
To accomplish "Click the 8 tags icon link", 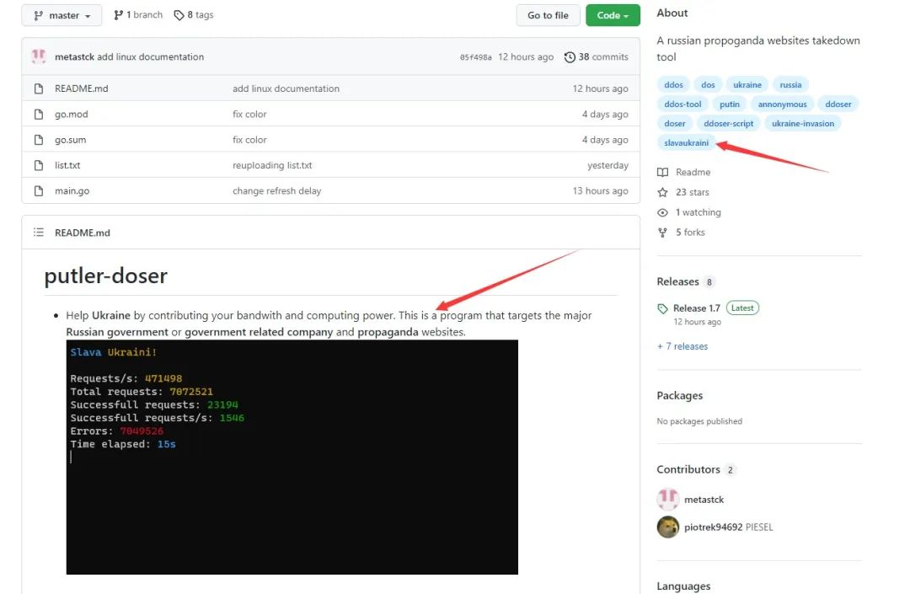I will 179,15.
